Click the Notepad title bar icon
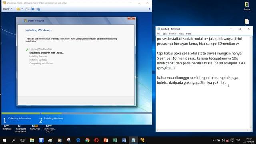 tap(158, 29)
